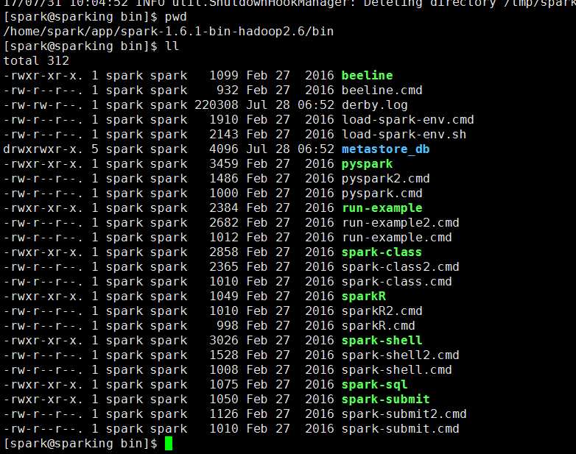The height and width of the screenshot is (454, 576).
Task: Click the spark-submit.cmd file name
Action: pyautogui.click(x=400, y=429)
